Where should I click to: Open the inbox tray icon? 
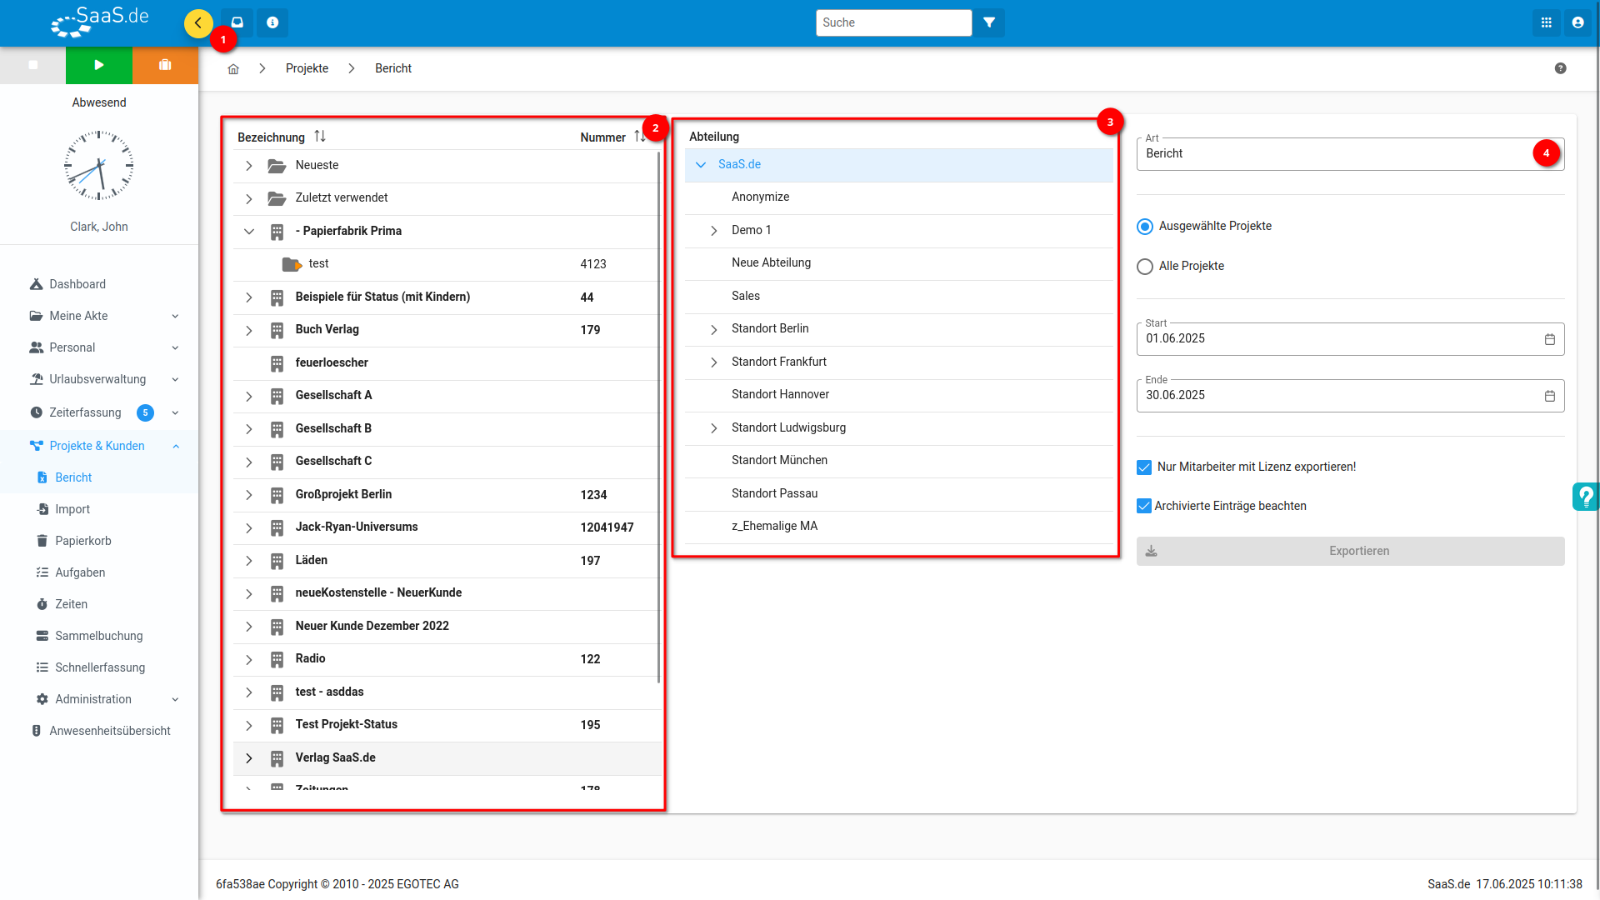237,22
